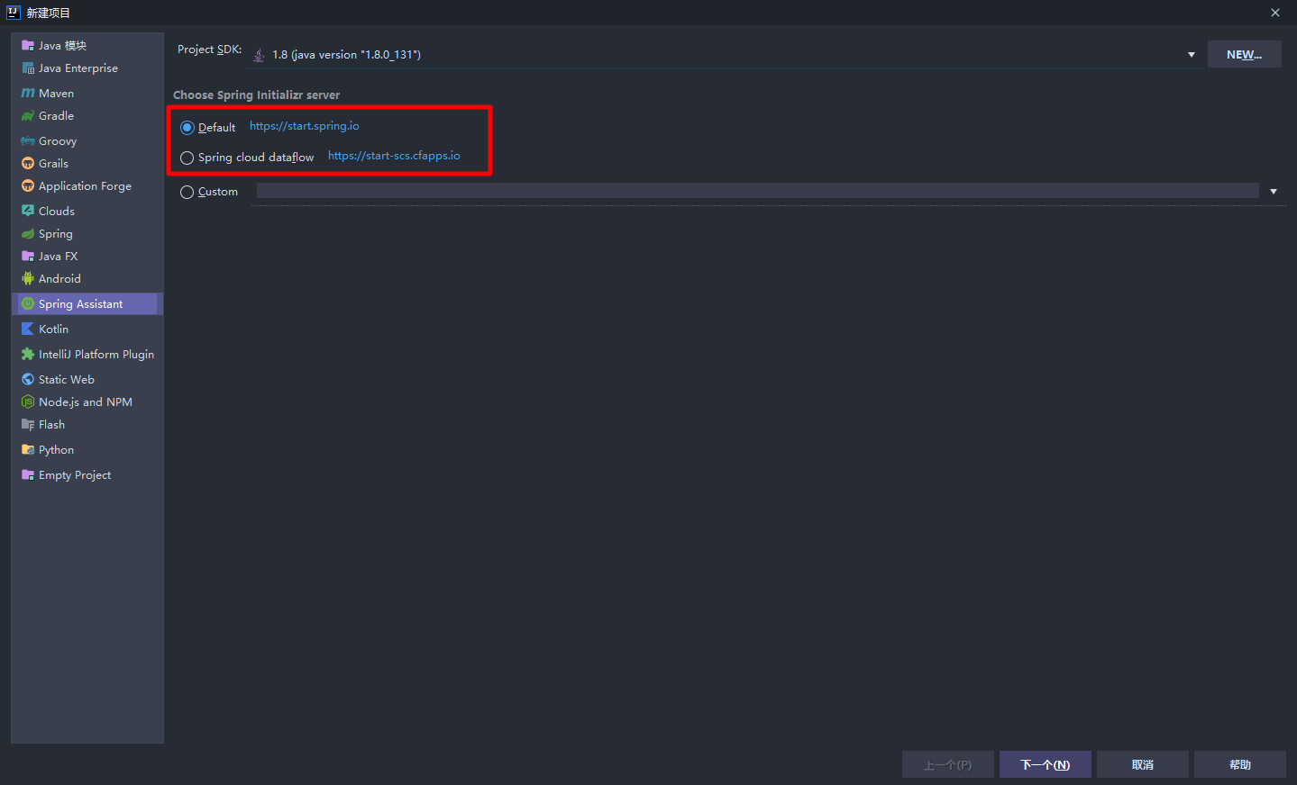Expand the Project SDK dropdown
The width and height of the screenshot is (1297, 785).
pyautogui.click(x=1191, y=54)
